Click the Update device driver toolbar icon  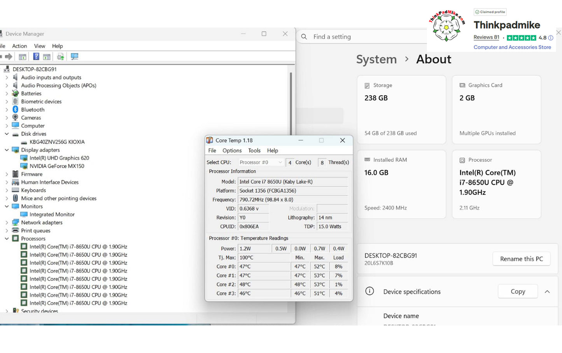pyautogui.click(x=61, y=57)
